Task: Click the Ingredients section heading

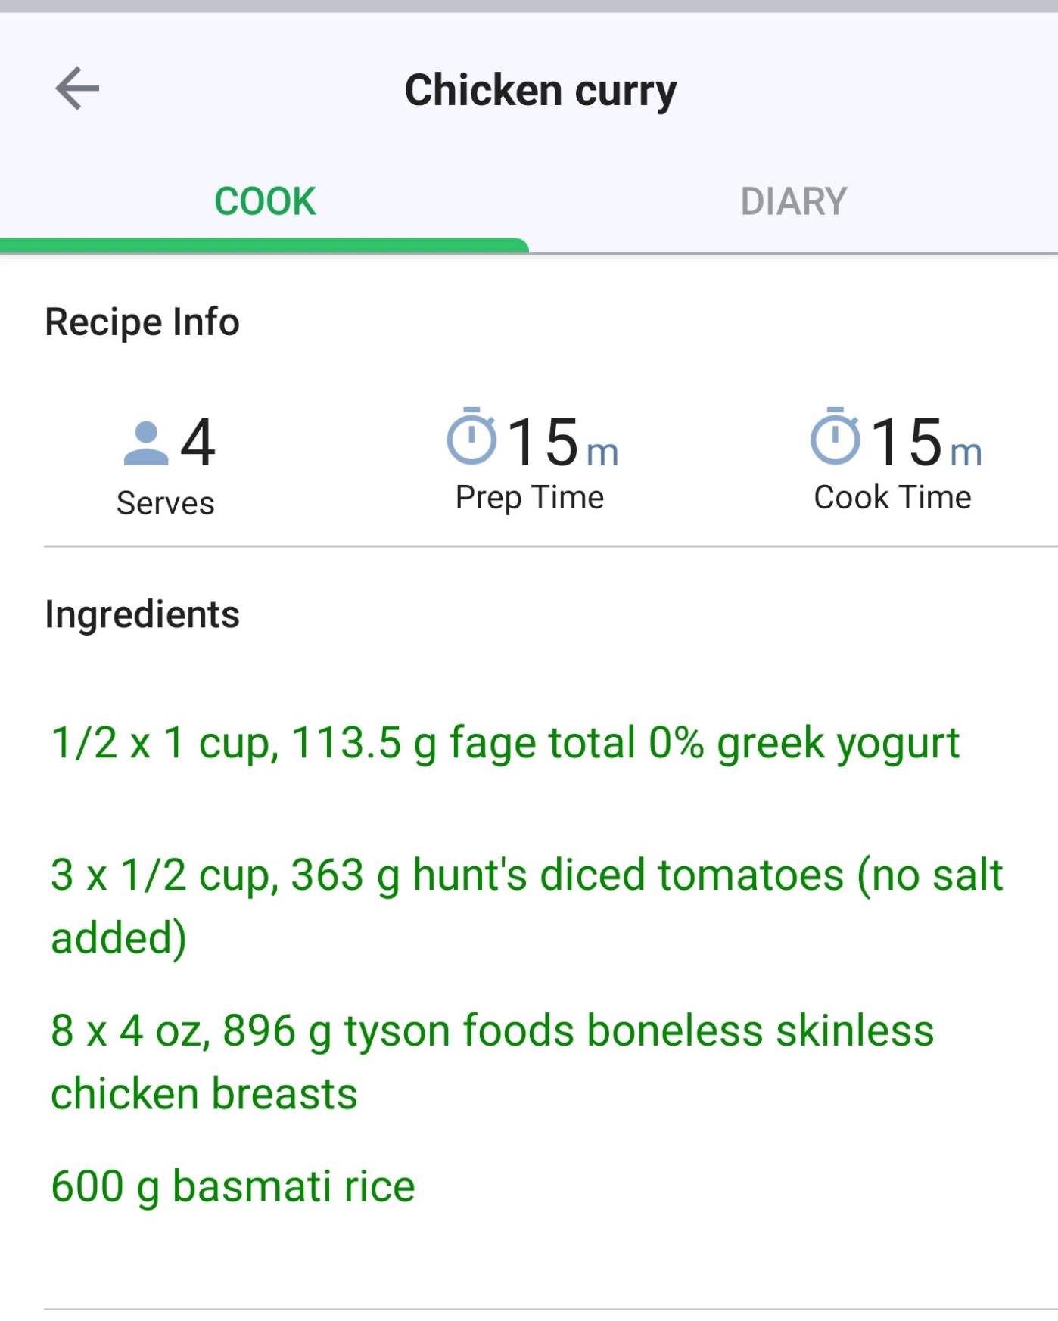Action: 142,614
